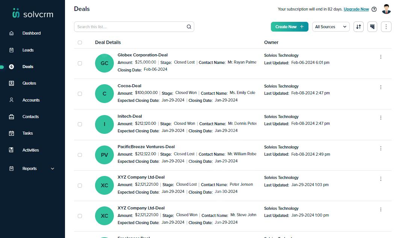This screenshot has width=396, height=238.
Task: Click contact name Peter Jensen
Action: (241, 185)
